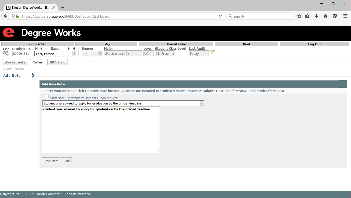351x198 pixels.
Task: Open the FAQ link
Action: [x=106, y=44]
